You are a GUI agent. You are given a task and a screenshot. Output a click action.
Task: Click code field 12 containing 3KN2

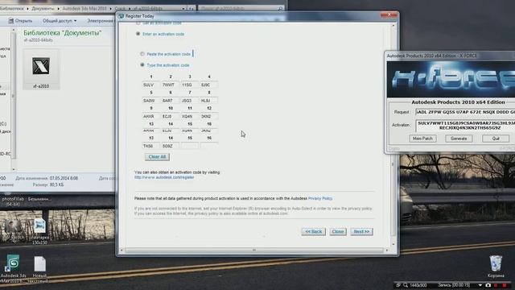click(209, 116)
